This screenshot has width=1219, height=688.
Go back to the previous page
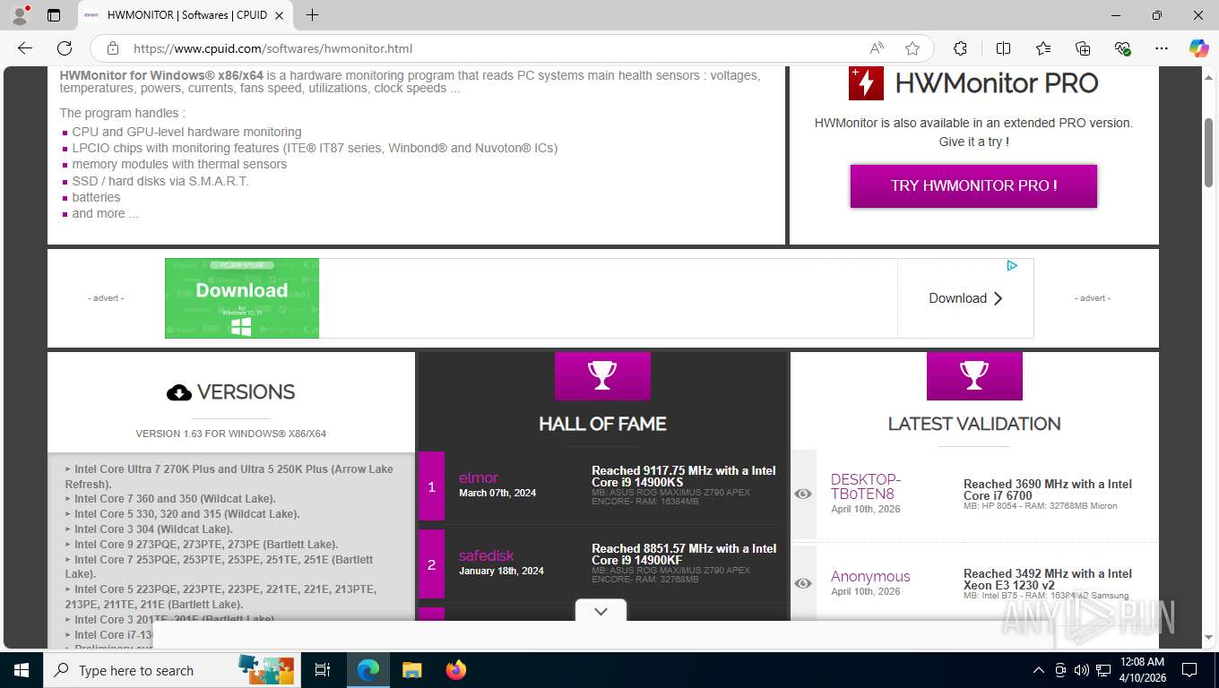[x=25, y=48]
